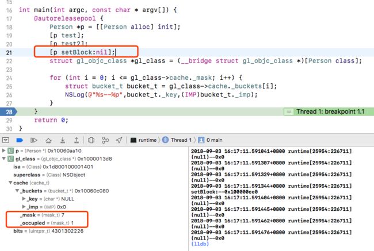The image size is (374, 251).
Task: Step over the current line
Action: point(48,140)
